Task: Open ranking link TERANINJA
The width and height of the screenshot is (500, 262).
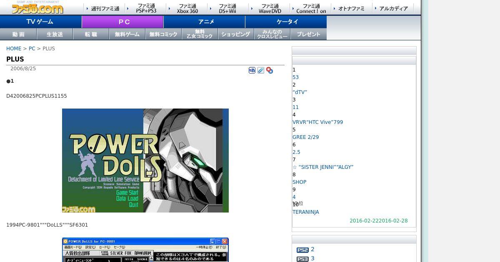Action: click(306, 212)
